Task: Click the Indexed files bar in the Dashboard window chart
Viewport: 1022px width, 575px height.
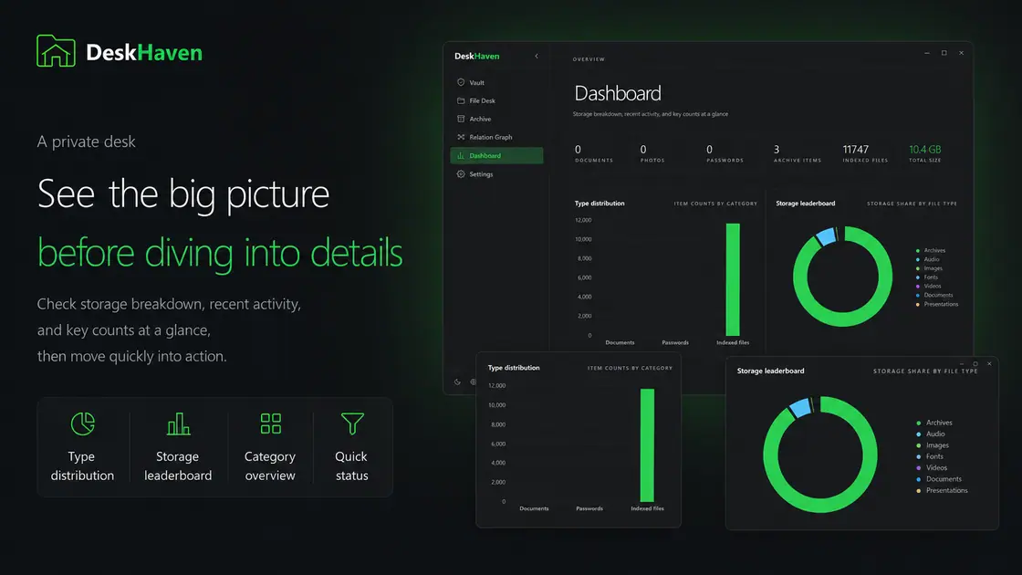Action: (x=733, y=279)
